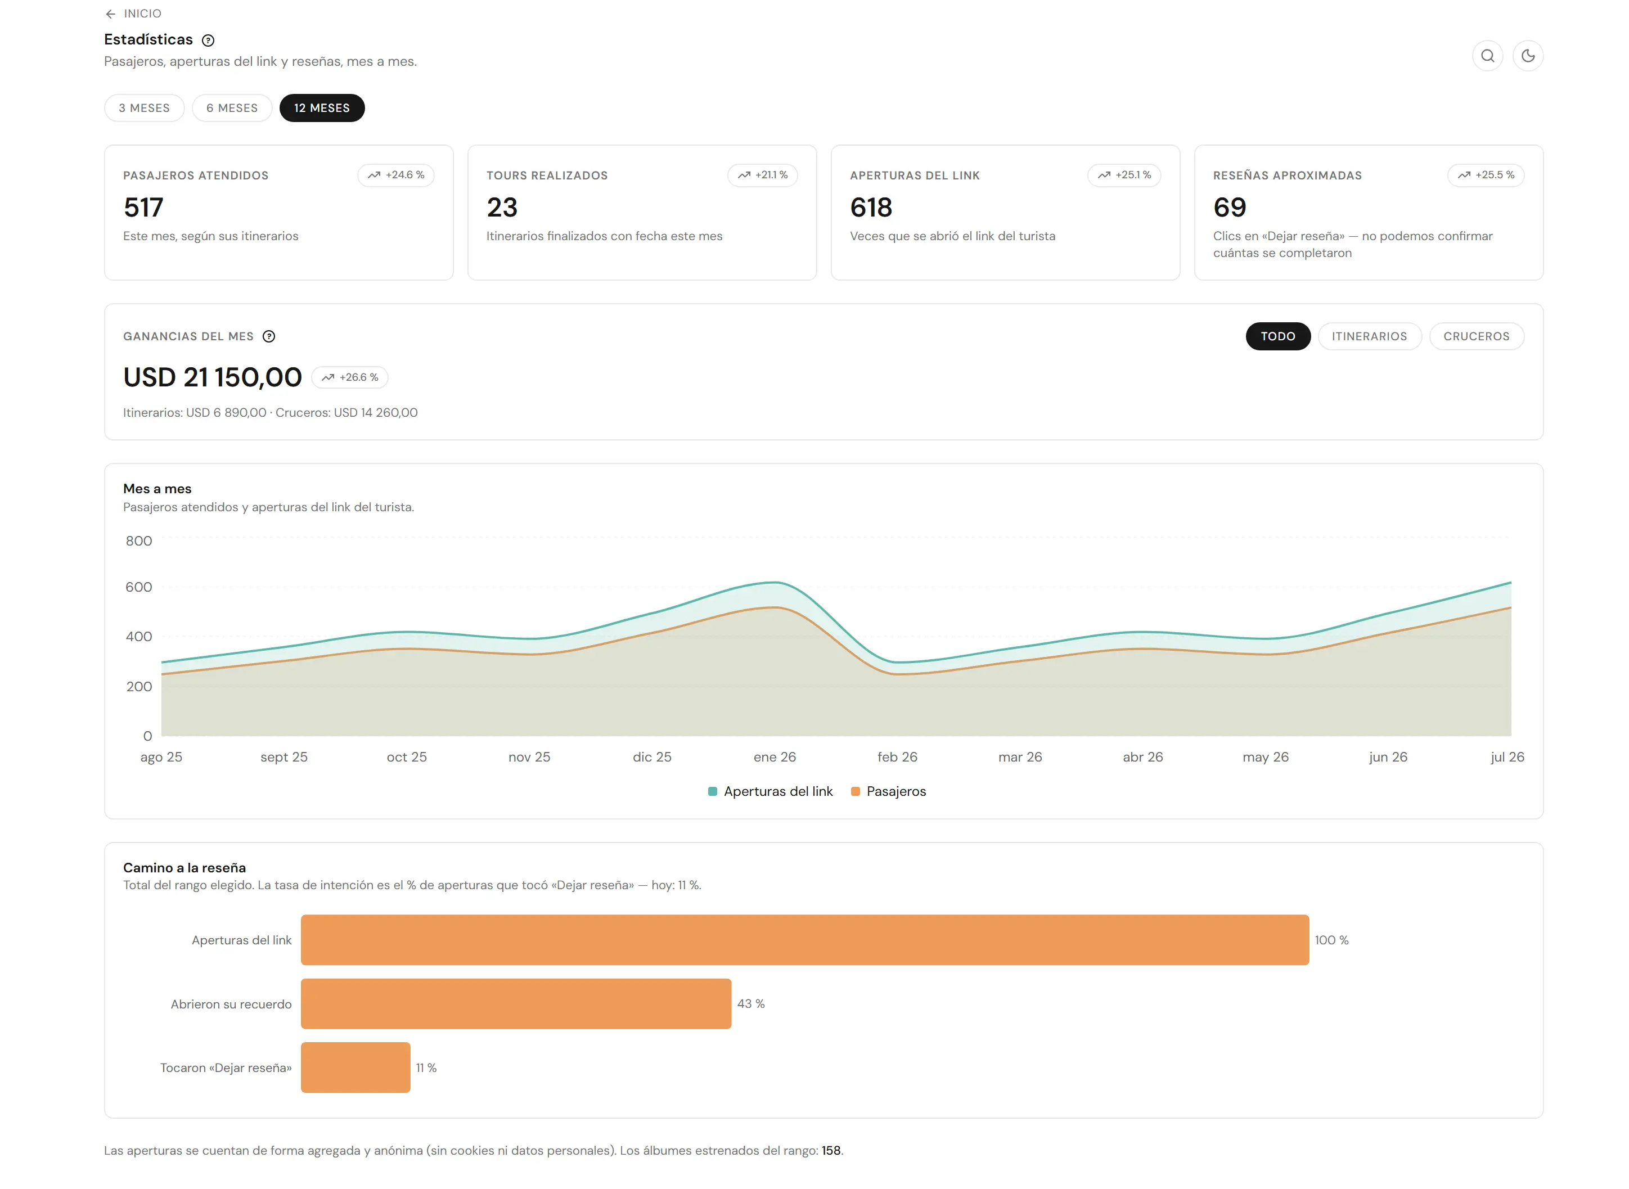
Task: Click the Mes a mes chart heading
Action: [x=157, y=489]
